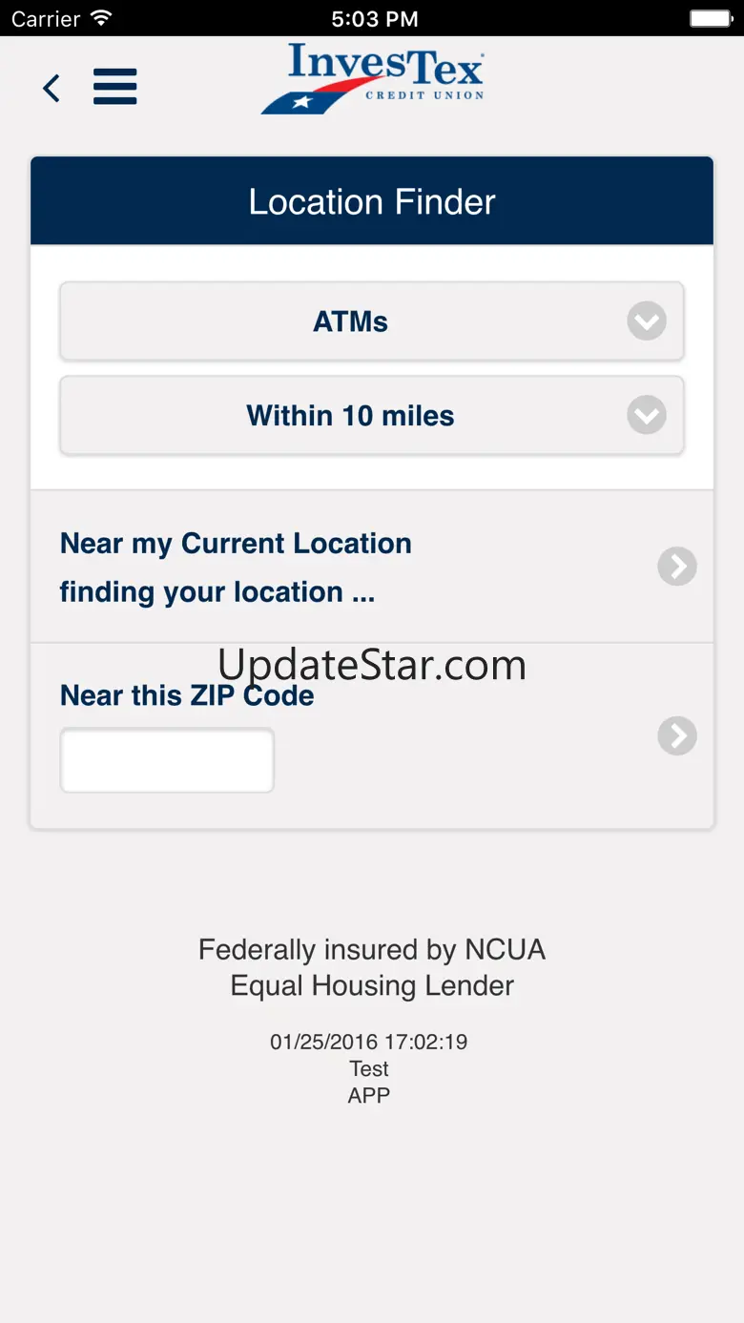744x1323 pixels.
Task: Click the down-arrow circle on ATMs selector
Action: [647, 321]
